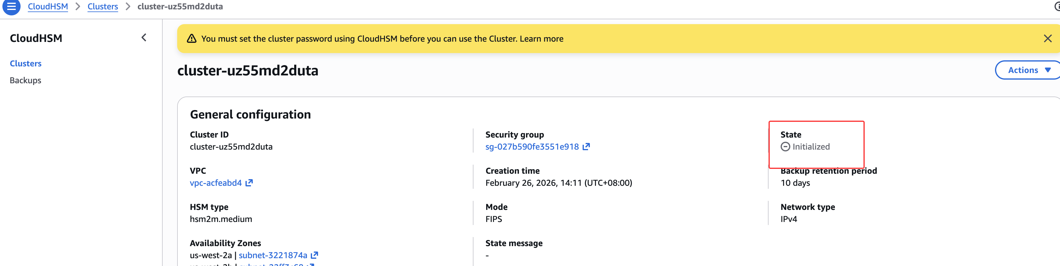Click the warning triangle icon in banner

pyautogui.click(x=191, y=39)
